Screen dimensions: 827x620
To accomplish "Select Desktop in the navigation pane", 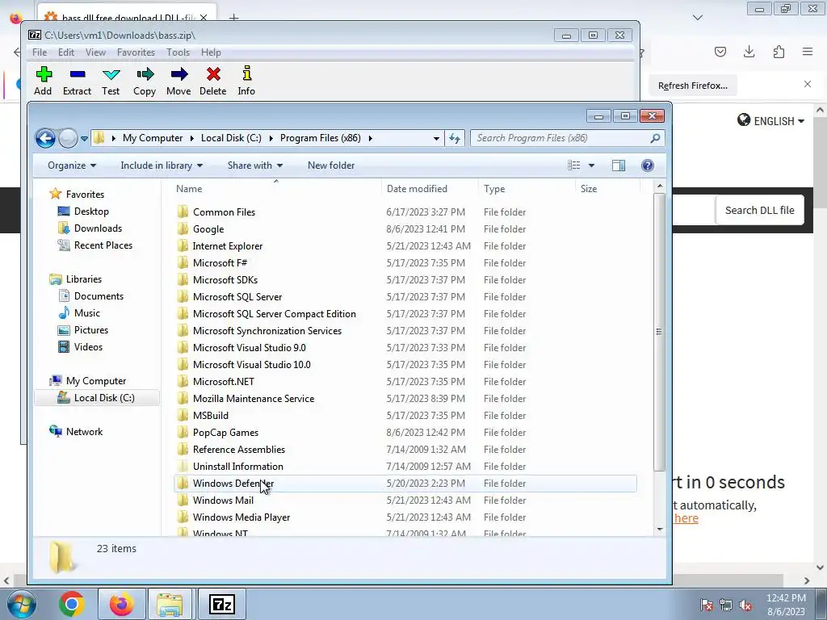I will pos(91,212).
